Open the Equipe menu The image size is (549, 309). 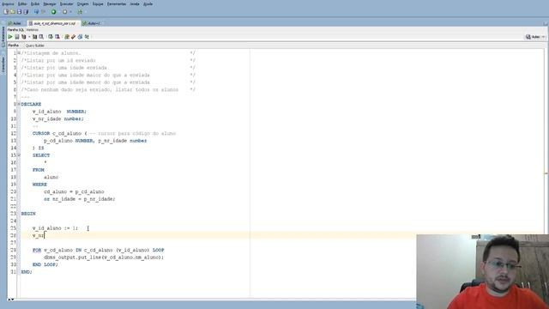coord(98,3)
